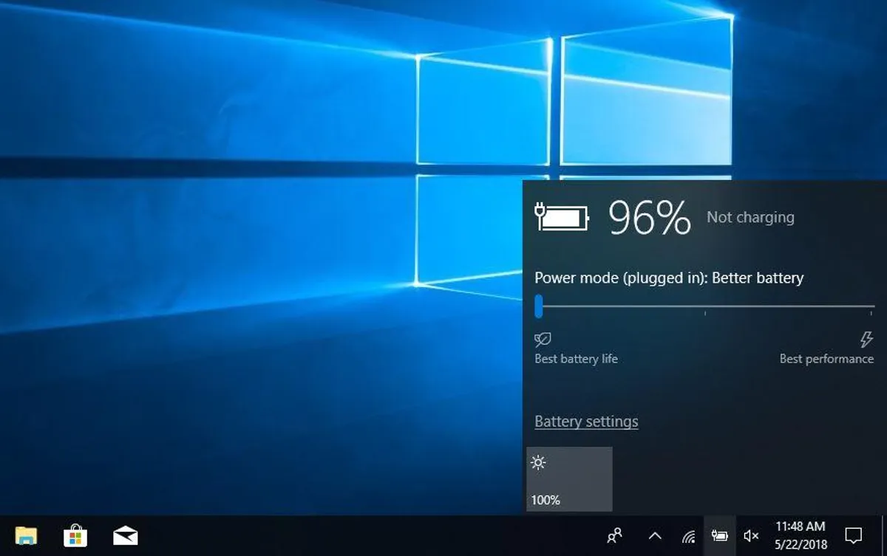
Task: Open File Explorer from the taskbar
Action: point(27,535)
